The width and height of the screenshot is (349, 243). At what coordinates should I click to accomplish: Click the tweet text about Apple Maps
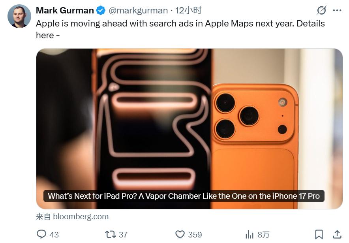[x=180, y=24]
